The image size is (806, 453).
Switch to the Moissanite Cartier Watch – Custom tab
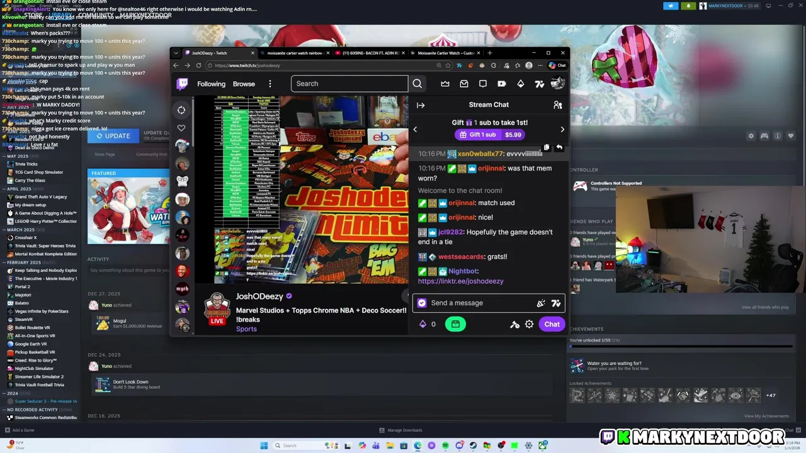(446, 53)
